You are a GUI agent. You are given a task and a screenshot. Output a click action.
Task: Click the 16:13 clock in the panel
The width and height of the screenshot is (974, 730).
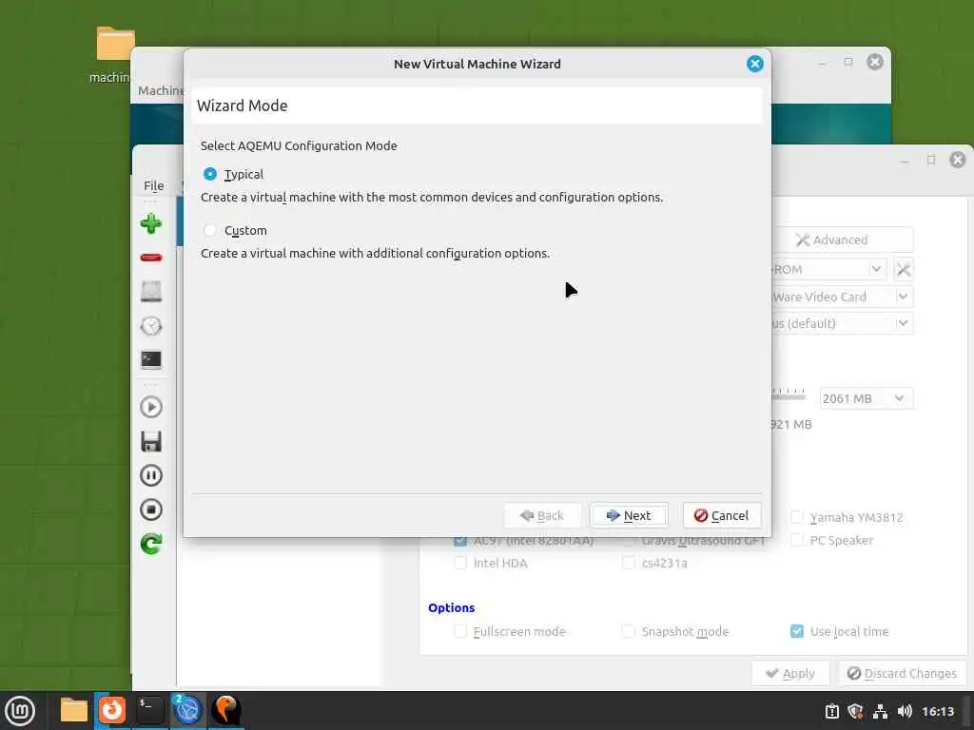(937, 711)
